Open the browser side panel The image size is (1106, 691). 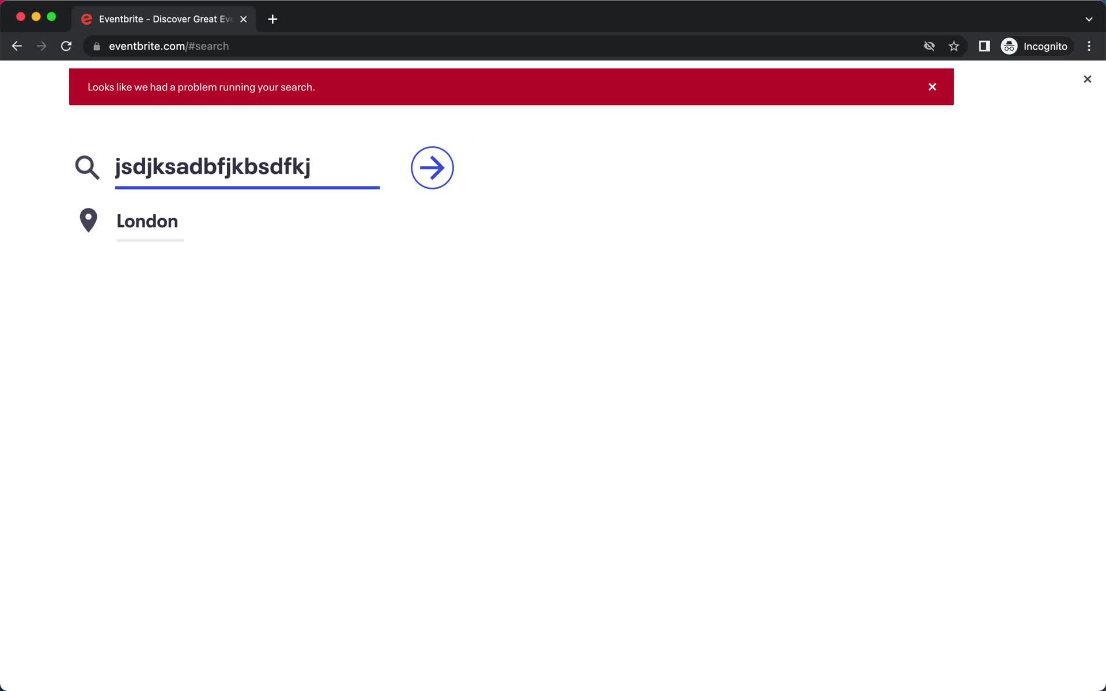pos(984,46)
